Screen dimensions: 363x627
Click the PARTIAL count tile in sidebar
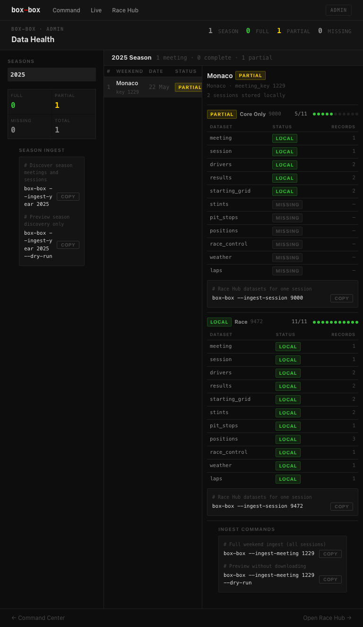(74, 102)
